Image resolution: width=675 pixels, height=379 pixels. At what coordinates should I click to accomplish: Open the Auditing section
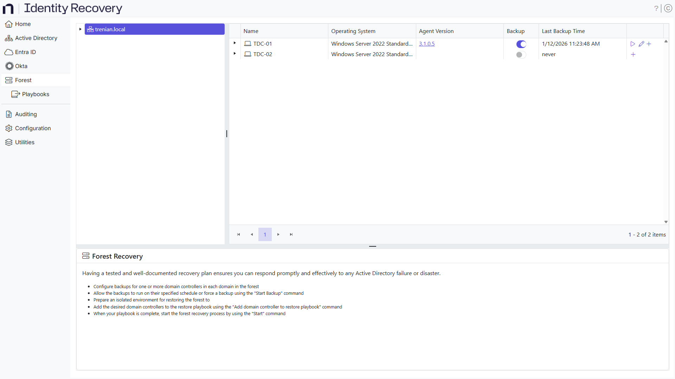pyautogui.click(x=26, y=114)
